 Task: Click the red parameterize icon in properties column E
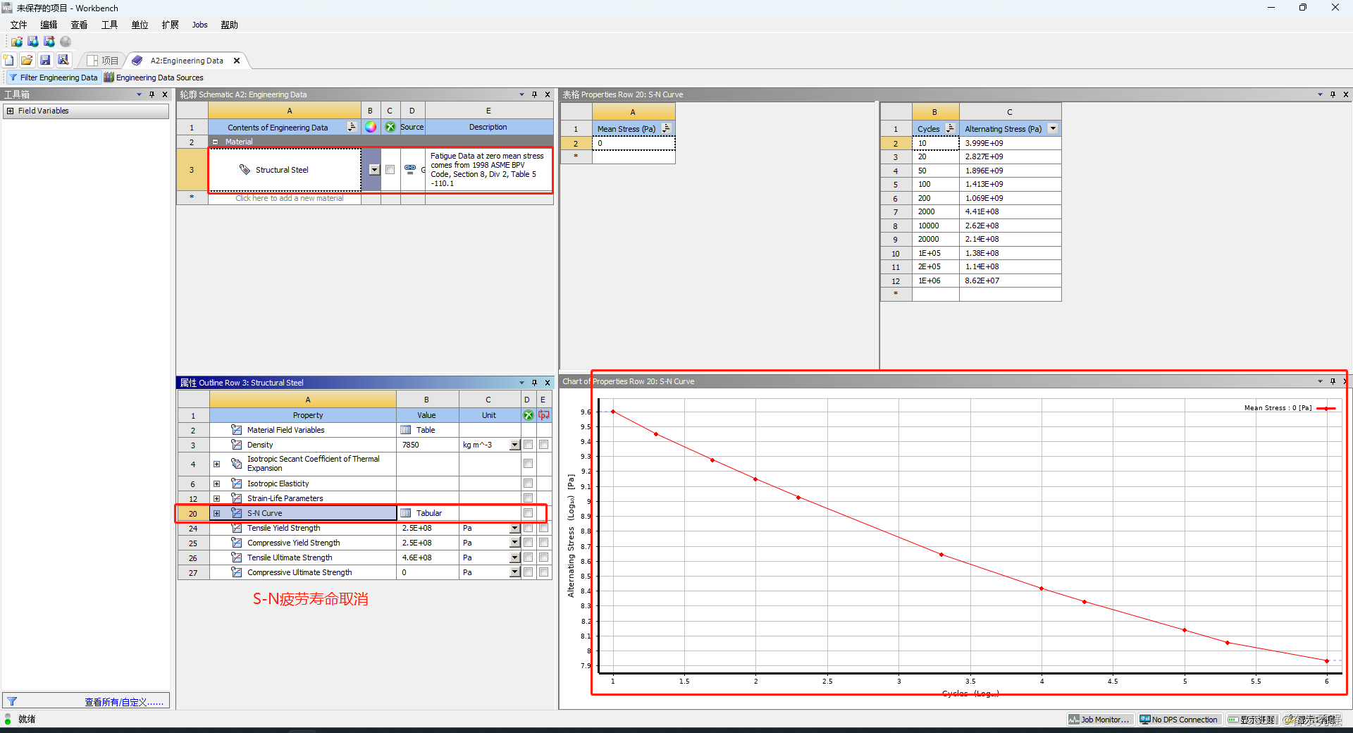(543, 415)
